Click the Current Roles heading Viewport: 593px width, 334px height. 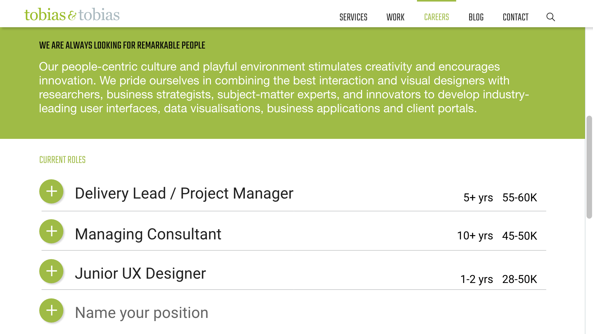(x=62, y=160)
